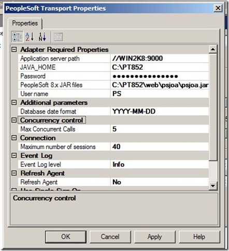
Task: Choose the Event Log level value
Action: click(x=160, y=164)
